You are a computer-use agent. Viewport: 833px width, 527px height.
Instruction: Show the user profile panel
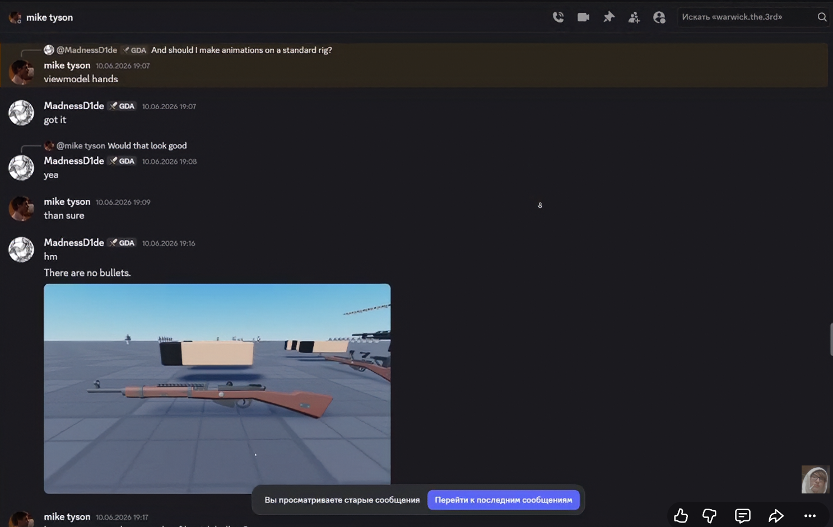click(x=659, y=17)
